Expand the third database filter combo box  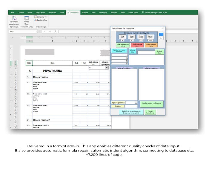click(127, 61)
